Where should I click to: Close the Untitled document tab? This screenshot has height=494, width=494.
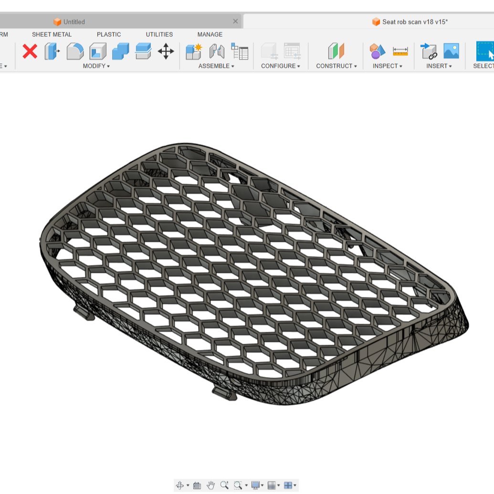[235, 21]
